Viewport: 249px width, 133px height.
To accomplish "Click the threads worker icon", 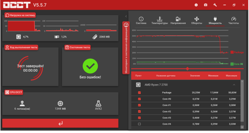I will (x=22, y=103).
